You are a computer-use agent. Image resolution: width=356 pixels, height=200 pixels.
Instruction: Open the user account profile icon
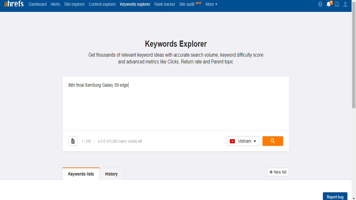pyautogui.click(x=345, y=4)
